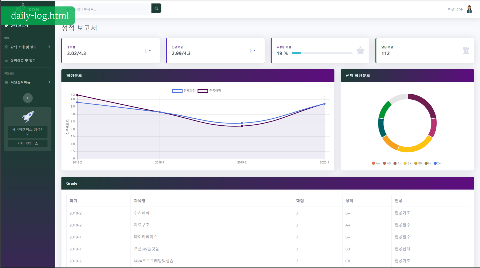Click the 수강한 학점 19% progress bar

tap(322, 53)
